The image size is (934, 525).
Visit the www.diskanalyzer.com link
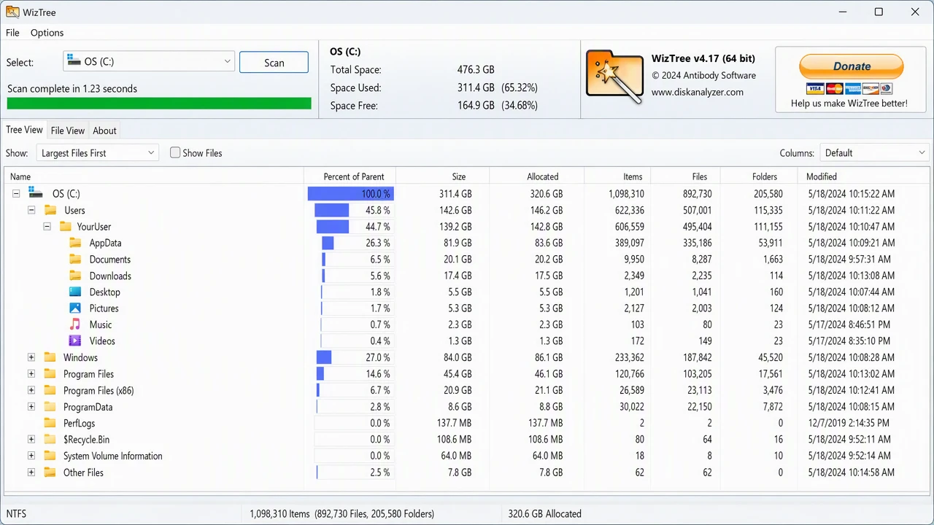[x=697, y=92]
